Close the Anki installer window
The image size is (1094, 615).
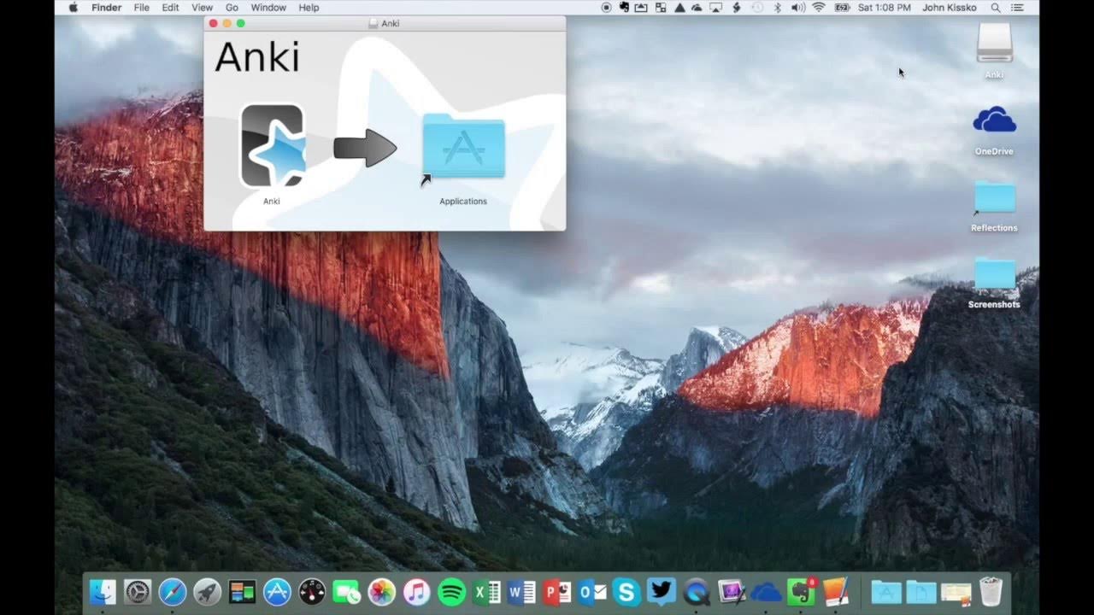coord(214,23)
